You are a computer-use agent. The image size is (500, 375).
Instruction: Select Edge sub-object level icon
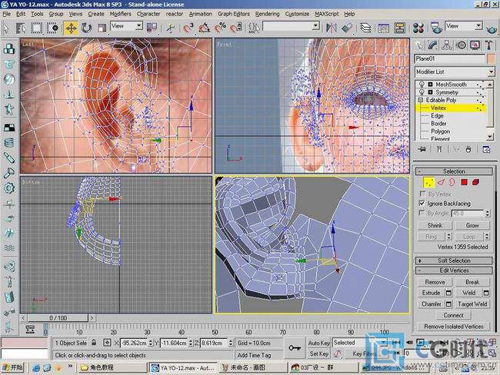tap(441, 183)
